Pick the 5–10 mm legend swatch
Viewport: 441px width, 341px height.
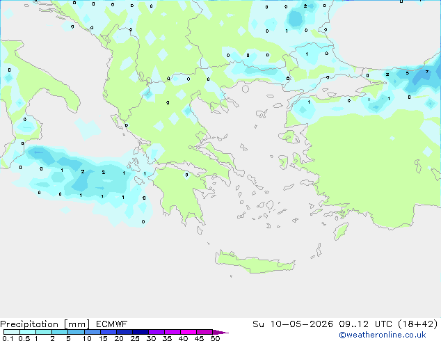point(76,332)
